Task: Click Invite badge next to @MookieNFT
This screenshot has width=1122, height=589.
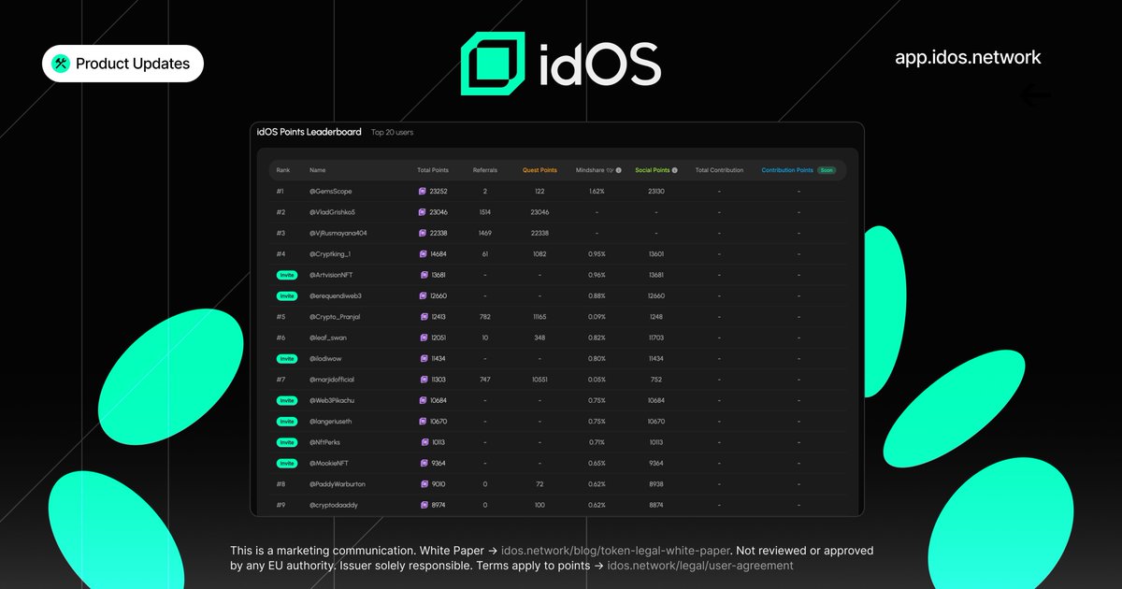Action: (286, 463)
